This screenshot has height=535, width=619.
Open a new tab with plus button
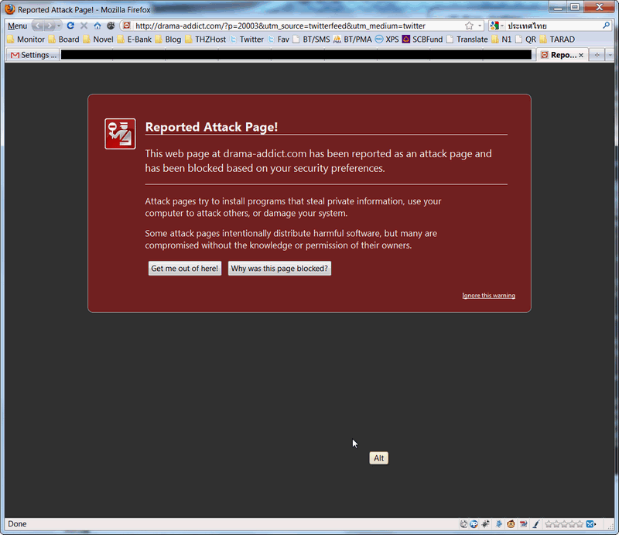597,55
